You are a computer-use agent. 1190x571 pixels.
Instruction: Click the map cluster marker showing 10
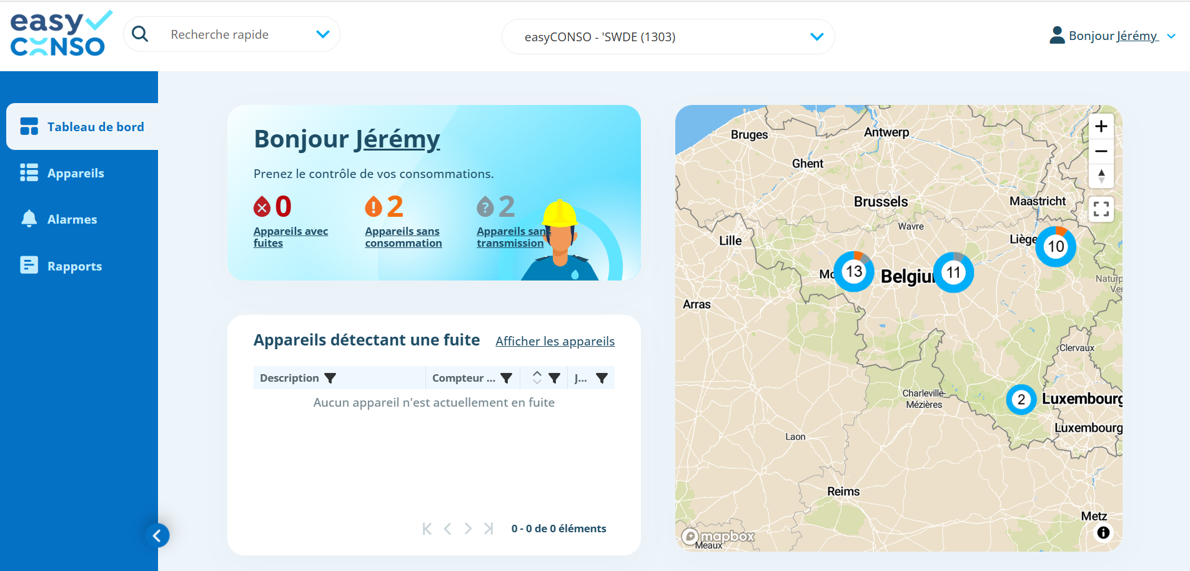tap(1055, 247)
